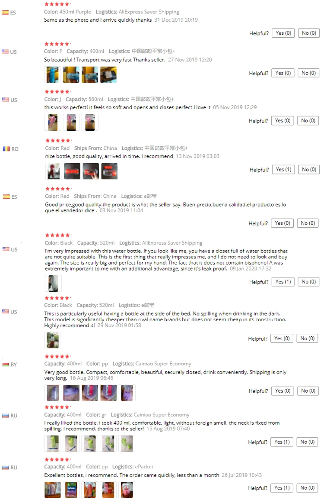Vote No on the 'So beautiful' review
Screen dimensions: 324x503
click(x=308, y=73)
